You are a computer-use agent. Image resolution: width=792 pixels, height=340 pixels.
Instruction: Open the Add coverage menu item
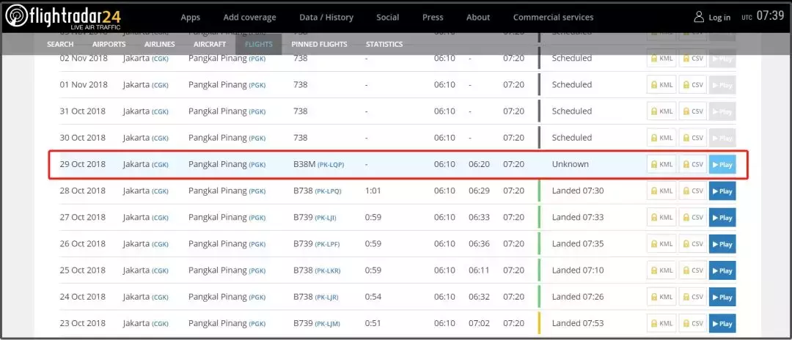[x=249, y=18]
